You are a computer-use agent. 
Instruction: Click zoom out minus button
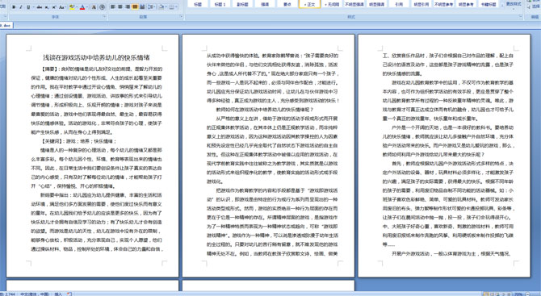pyautogui.click(x=527, y=294)
